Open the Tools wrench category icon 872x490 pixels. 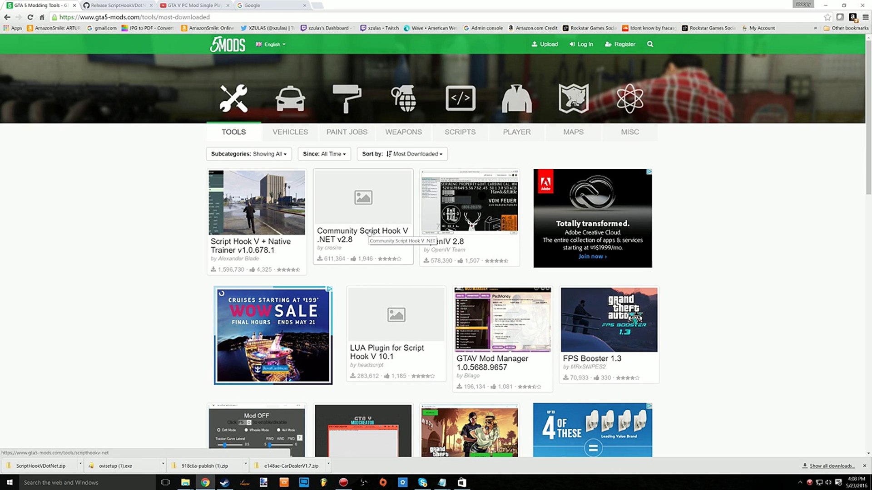click(x=233, y=98)
